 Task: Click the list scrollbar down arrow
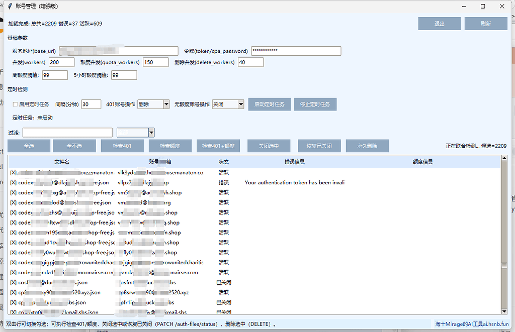504,311
